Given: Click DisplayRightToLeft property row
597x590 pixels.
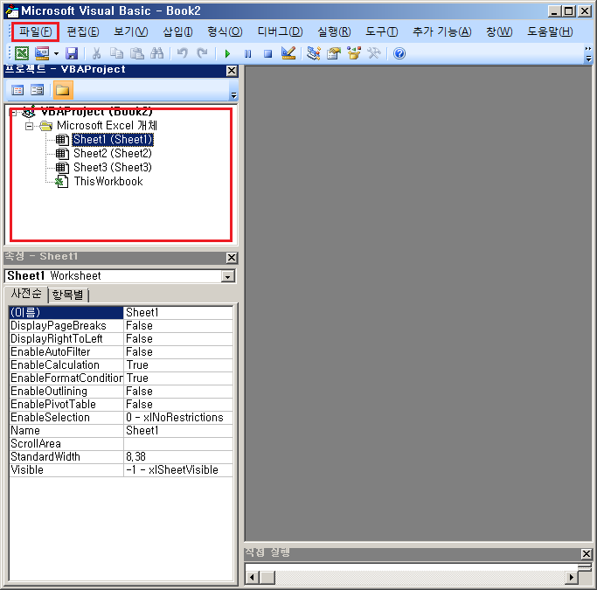Looking at the screenshot, I should point(121,339).
